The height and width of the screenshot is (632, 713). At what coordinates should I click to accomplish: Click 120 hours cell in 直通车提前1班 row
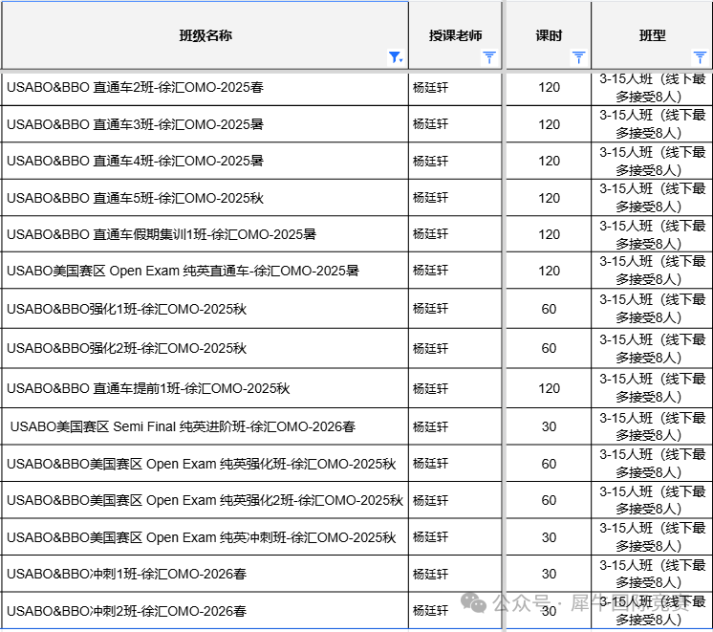coord(549,388)
